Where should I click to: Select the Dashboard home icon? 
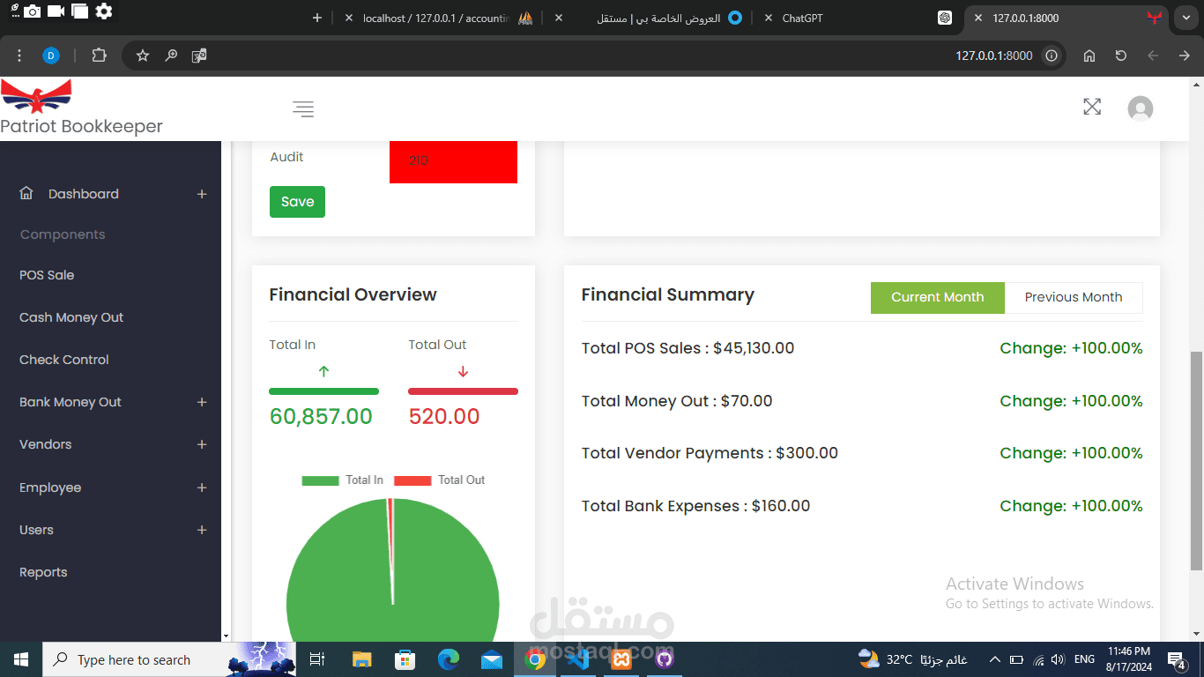point(26,193)
